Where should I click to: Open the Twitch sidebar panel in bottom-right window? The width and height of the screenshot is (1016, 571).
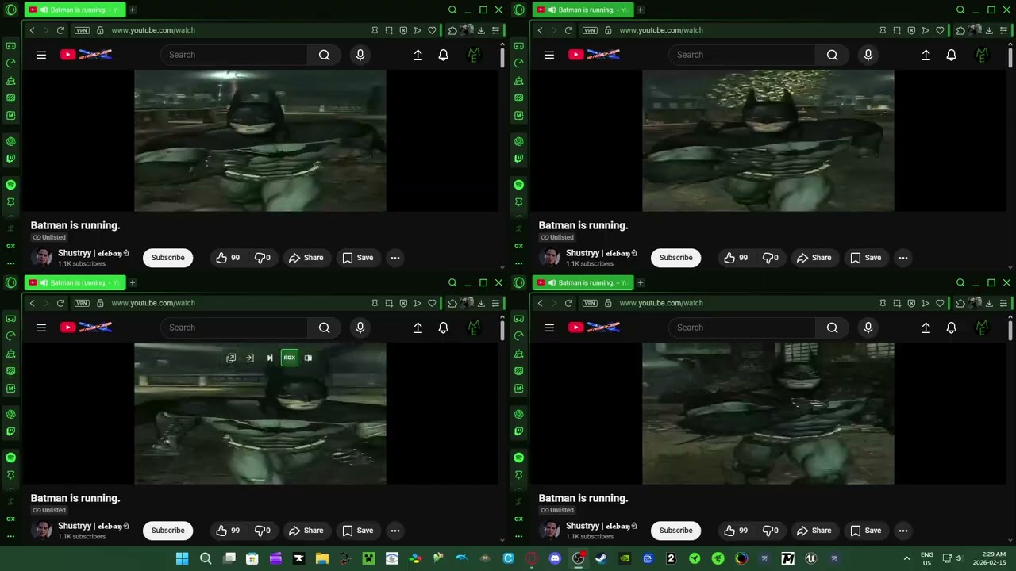518,431
